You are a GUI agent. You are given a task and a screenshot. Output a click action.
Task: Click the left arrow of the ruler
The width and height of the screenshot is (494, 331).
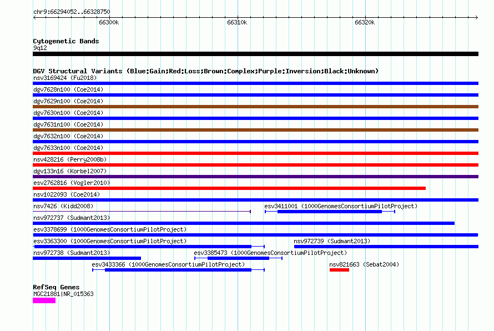click(34, 18)
